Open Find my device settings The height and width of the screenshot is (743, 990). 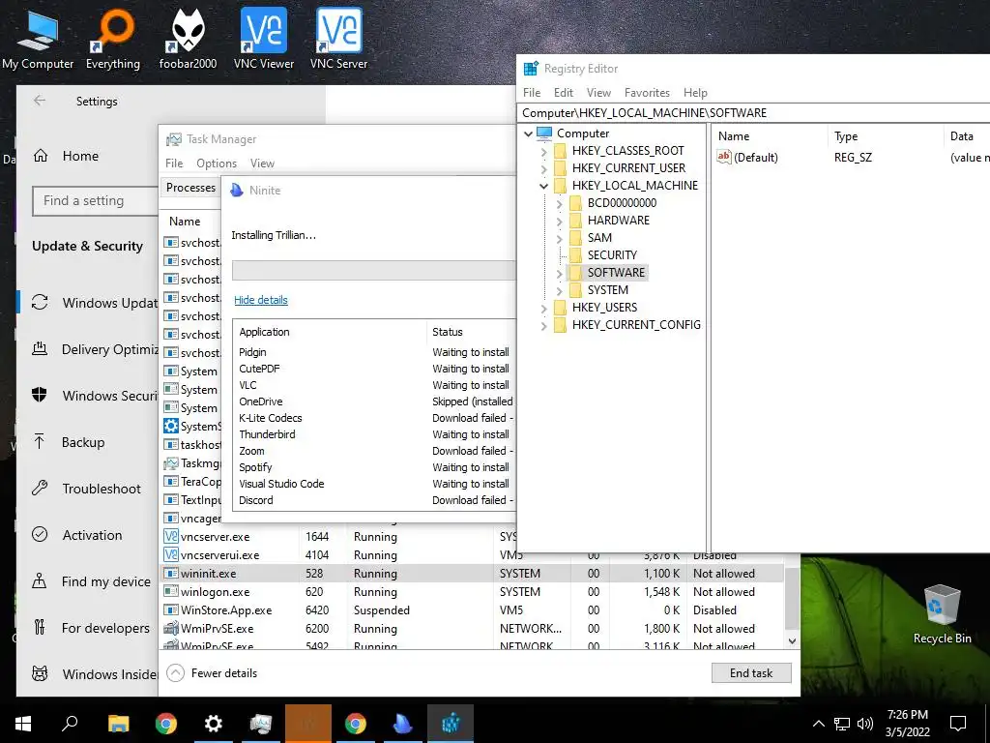coord(92,581)
